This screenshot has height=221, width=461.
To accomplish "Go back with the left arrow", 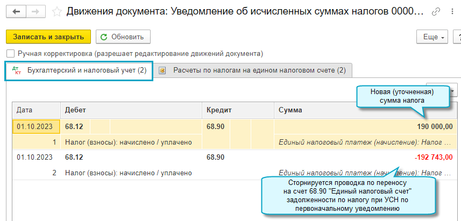I will click(17, 11).
